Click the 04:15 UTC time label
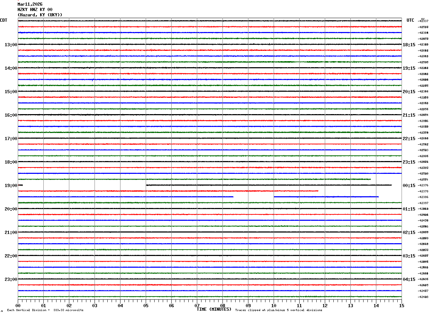Viewport: 430px width, 315px height. point(409,279)
